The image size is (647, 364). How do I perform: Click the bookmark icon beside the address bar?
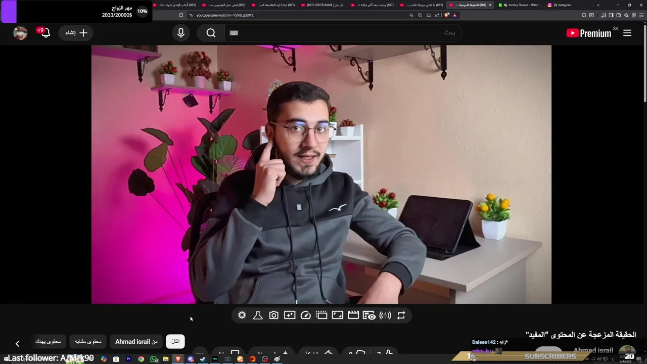point(181,15)
